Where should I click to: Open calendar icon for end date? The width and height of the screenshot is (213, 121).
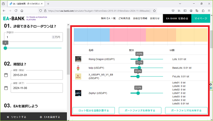[x=6, y=88]
